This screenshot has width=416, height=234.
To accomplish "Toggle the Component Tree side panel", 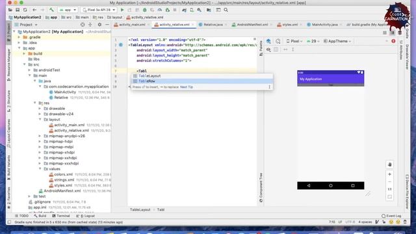I will click(261, 188).
